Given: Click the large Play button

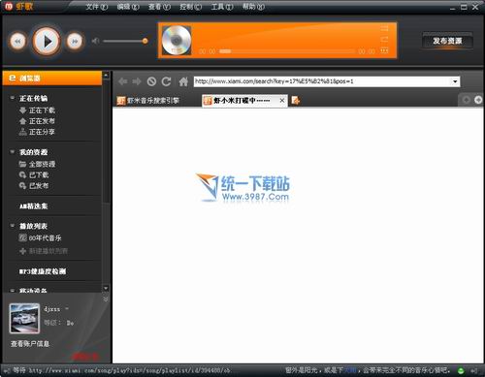Looking at the screenshot, I should click(47, 42).
